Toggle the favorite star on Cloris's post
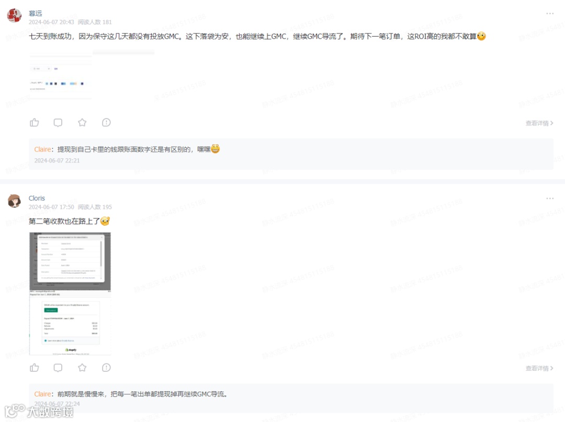Screen dimensions: 565x422 [82, 368]
